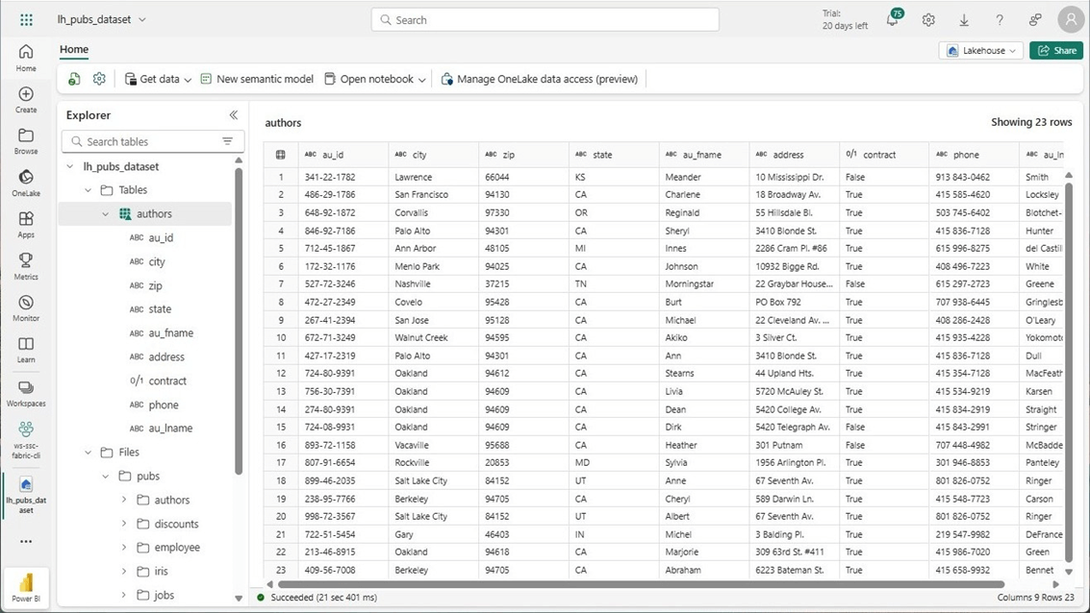The width and height of the screenshot is (1090, 613).
Task: Click the top Search box
Action: tap(545, 20)
